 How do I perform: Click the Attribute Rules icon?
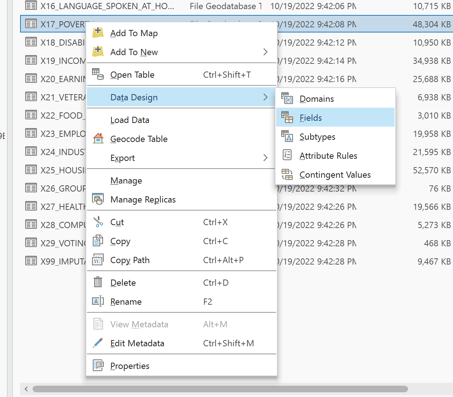287,155
